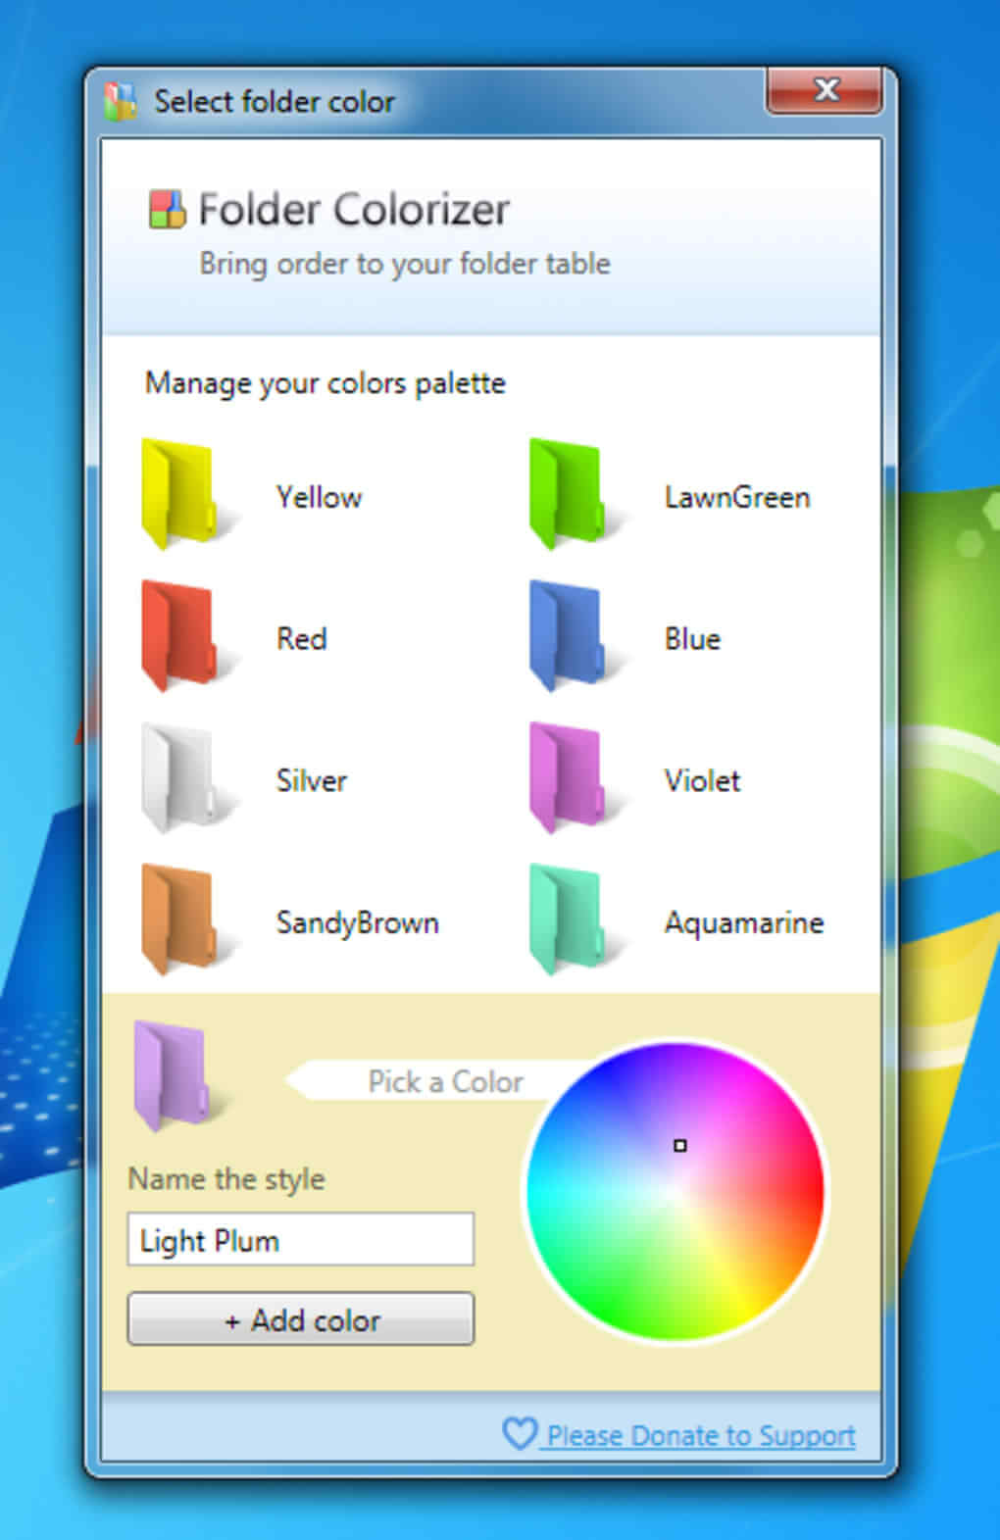Click the Name the style text field
The height and width of the screenshot is (1540, 1000).
300,1240
